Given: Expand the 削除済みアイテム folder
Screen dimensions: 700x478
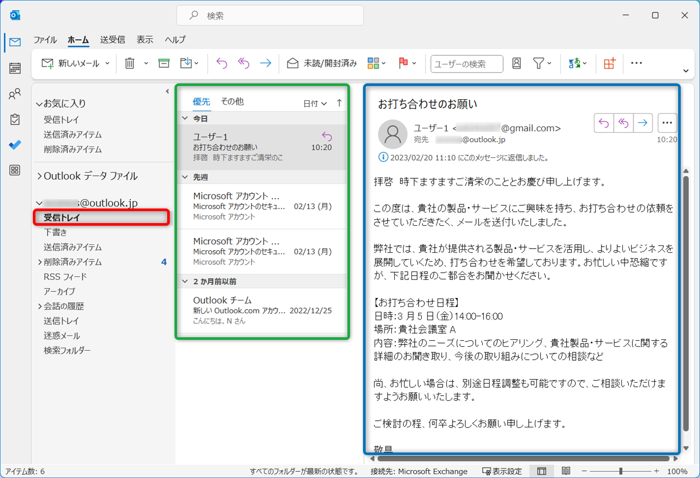Looking at the screenshot, I should [41, 262].
